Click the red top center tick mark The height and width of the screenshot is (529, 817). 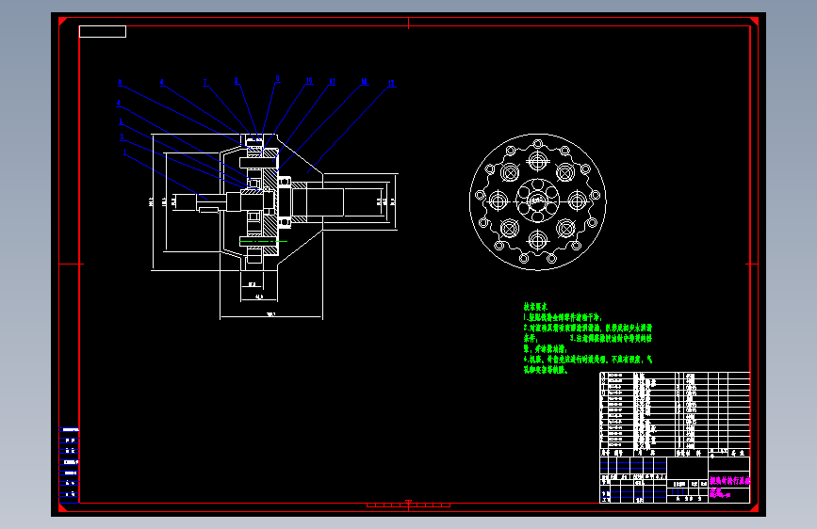click(x=409, y=23)
